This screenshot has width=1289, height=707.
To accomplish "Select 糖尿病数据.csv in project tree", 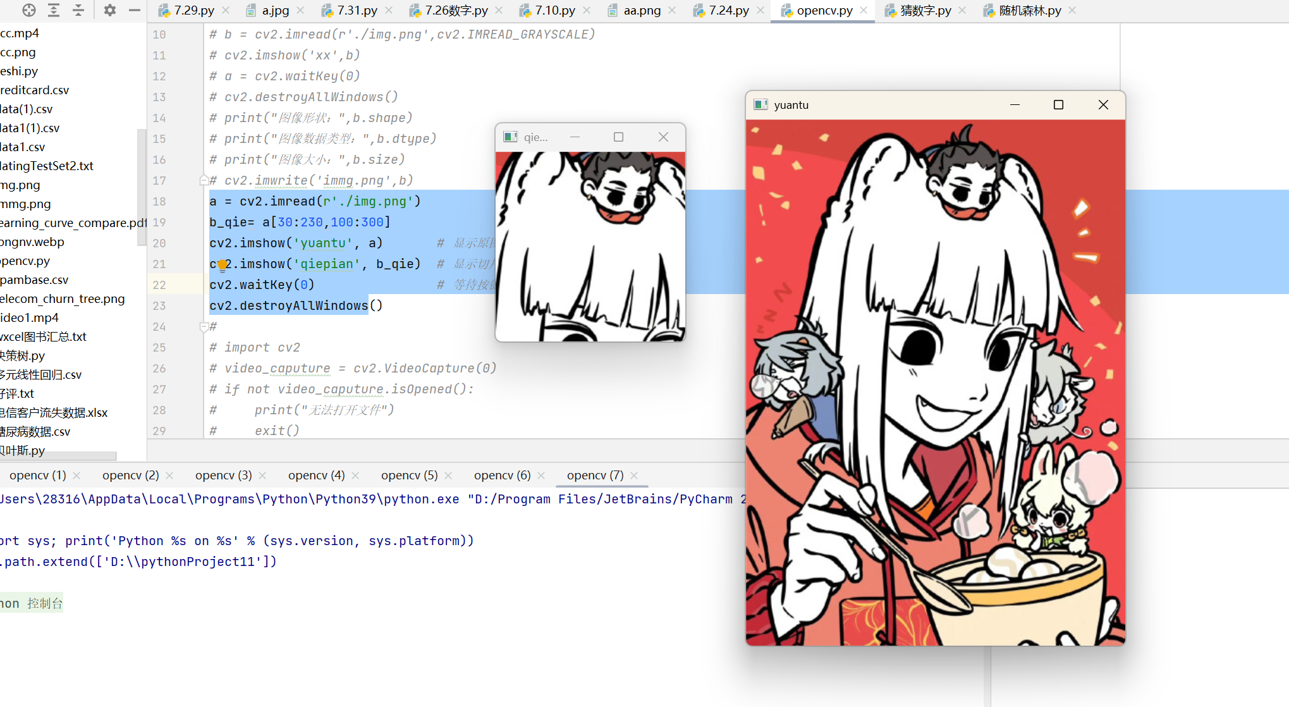I will tap(35, 431).
